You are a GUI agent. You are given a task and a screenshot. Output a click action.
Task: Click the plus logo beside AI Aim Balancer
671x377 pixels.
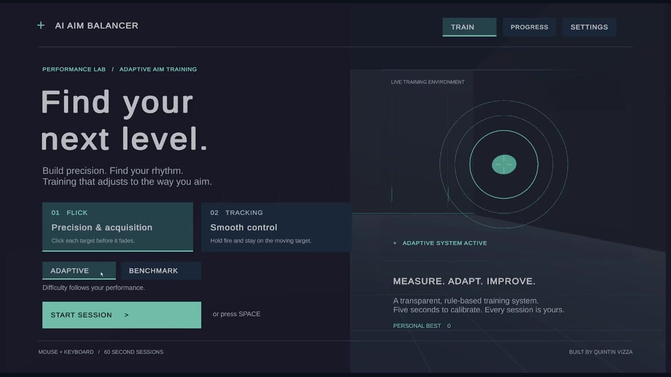41,25
